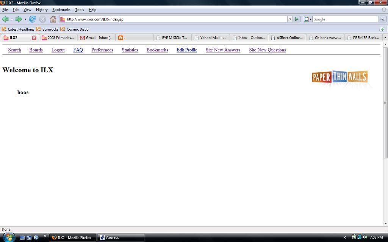
Task: Open back button history dropdown arrow
Action: 12,19
